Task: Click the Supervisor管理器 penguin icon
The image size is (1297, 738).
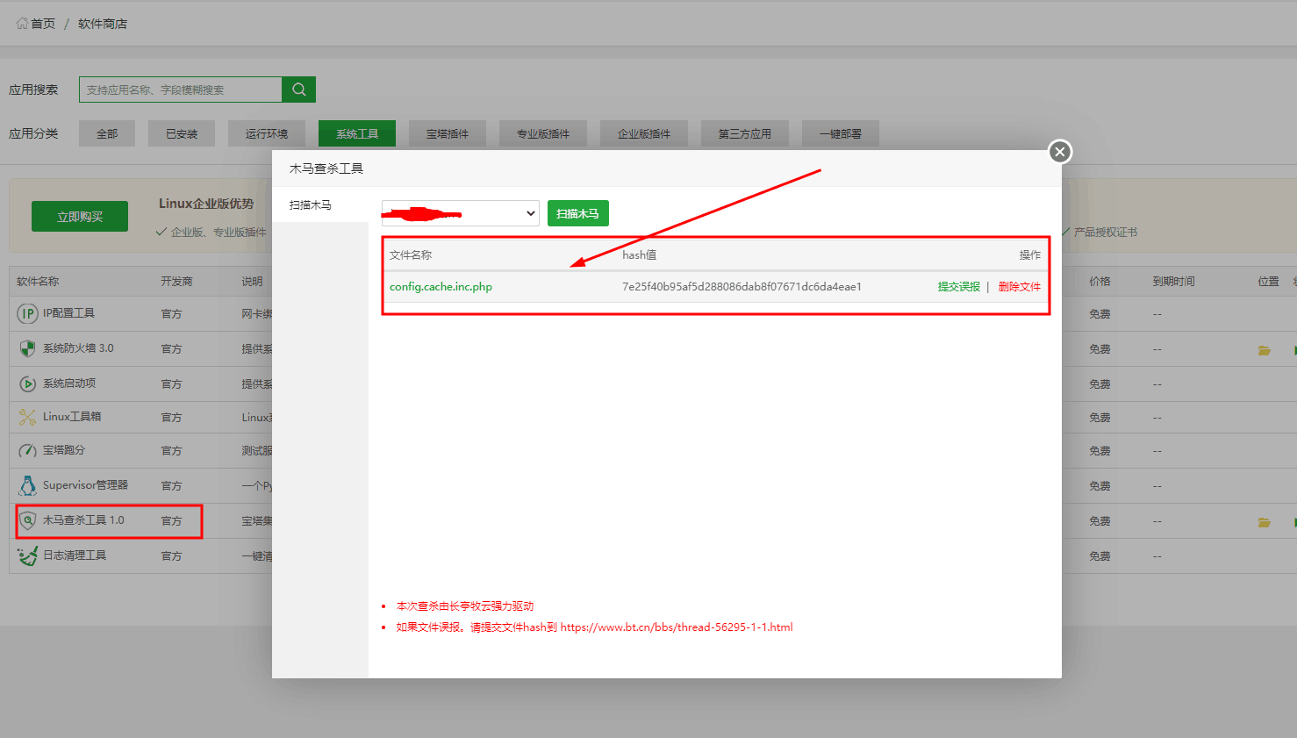Action: 28,485
